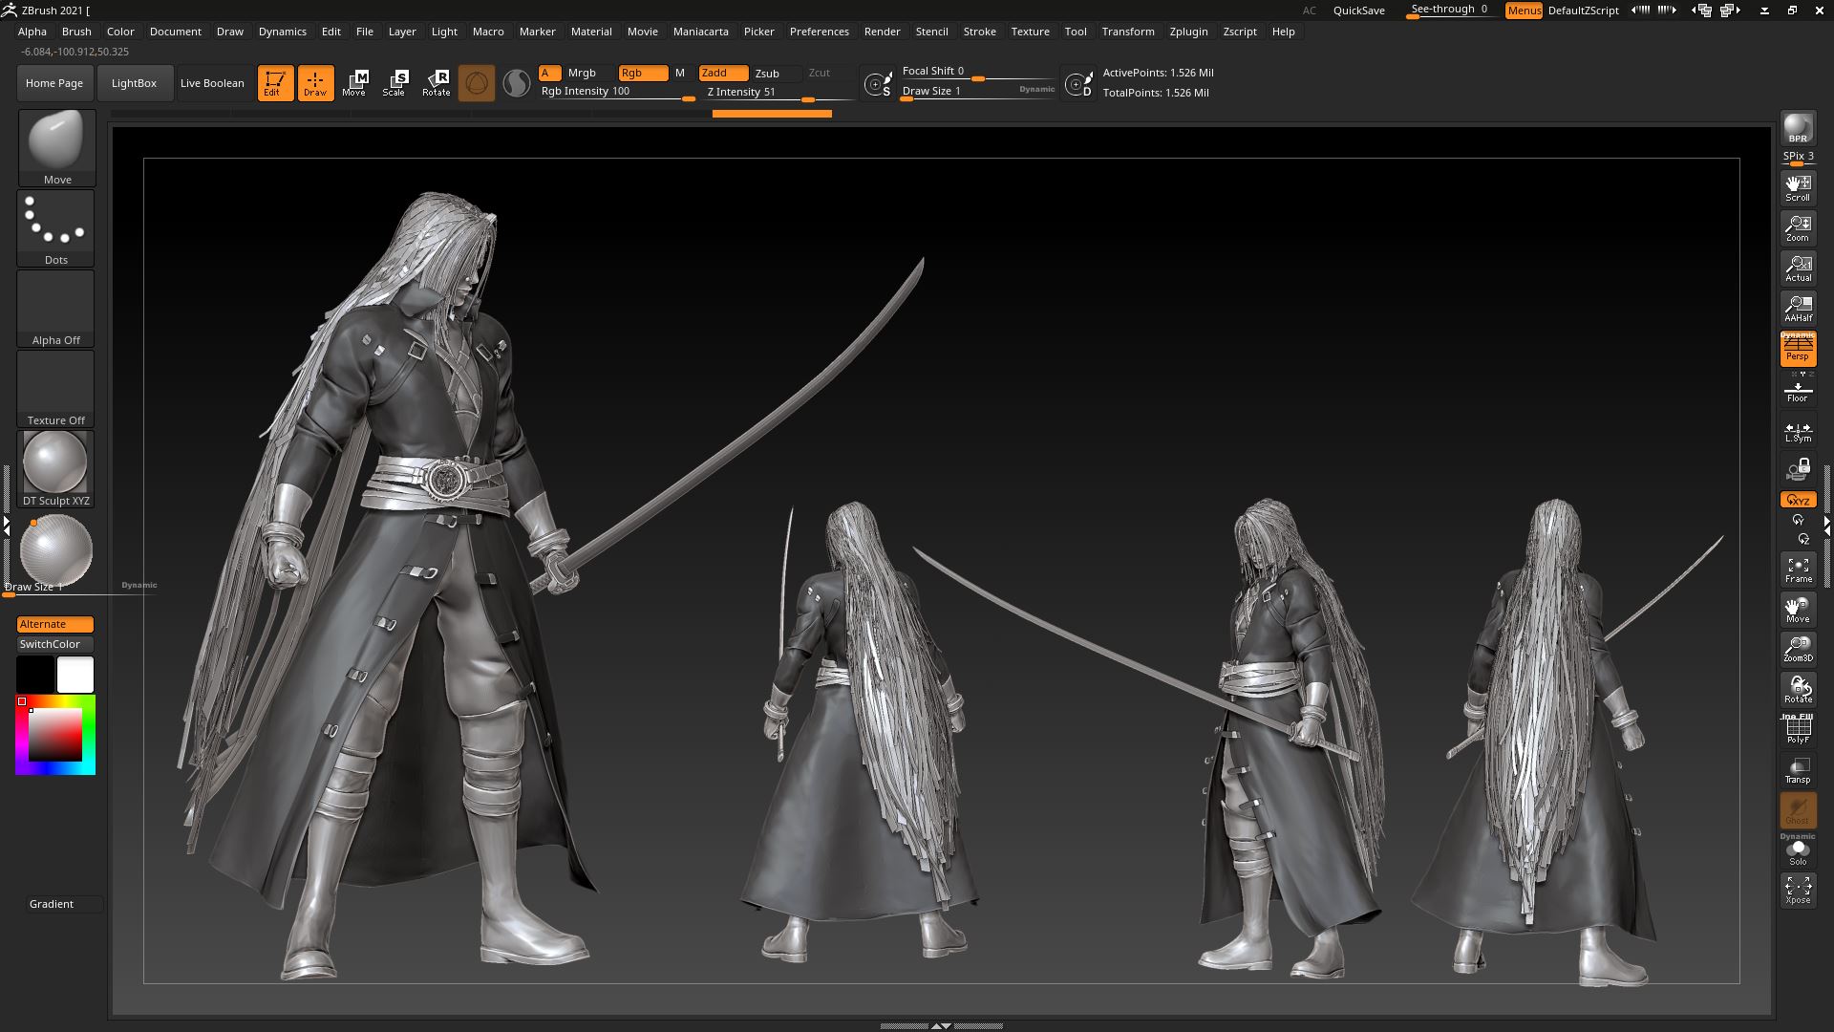Toggle Solo mode

(1798, 851)
